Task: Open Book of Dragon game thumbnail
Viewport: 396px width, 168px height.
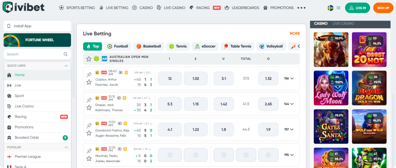Action: click(x=369, y=88)
